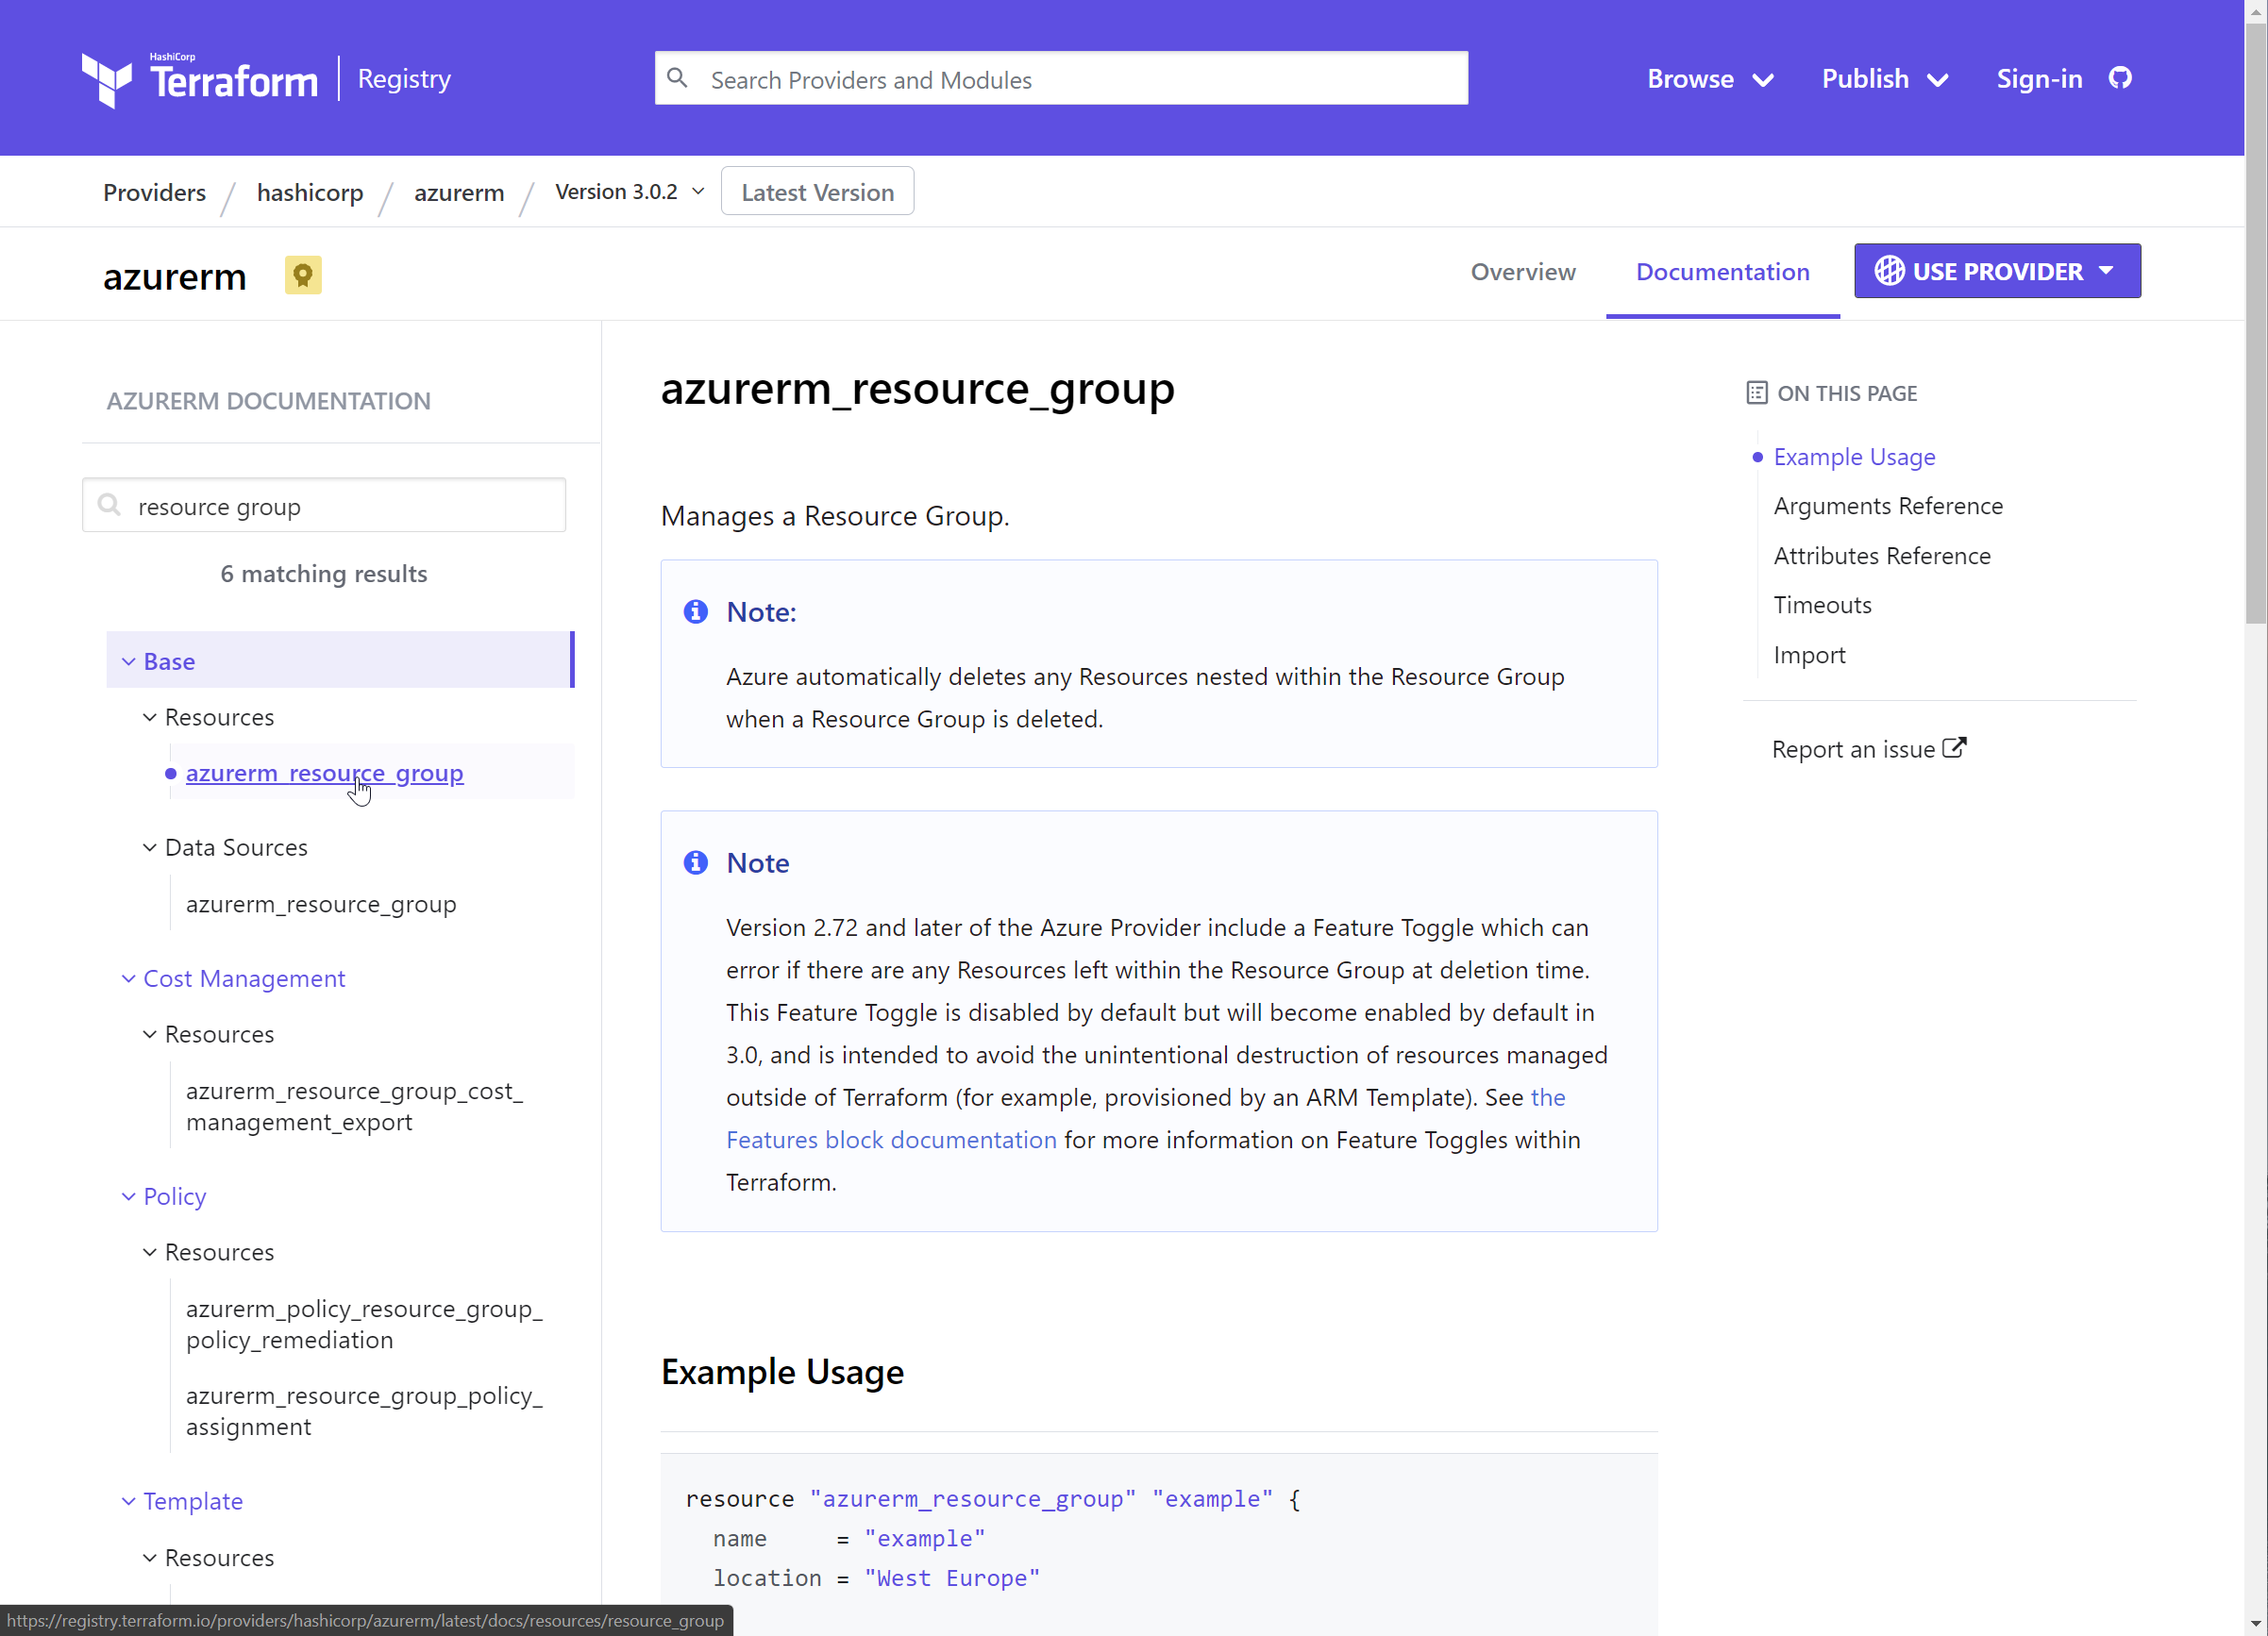Open the Features block documentation link
Screen dimensions: 2268x1636
(x=890, y=1140)
